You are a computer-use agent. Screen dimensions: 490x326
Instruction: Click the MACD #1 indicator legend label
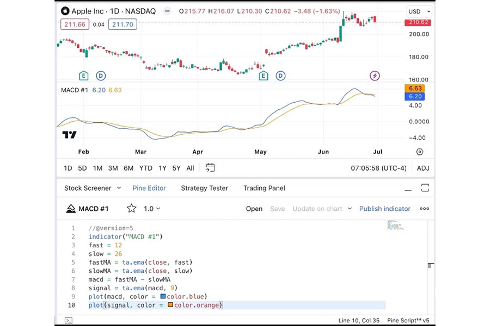click(75, 90)
